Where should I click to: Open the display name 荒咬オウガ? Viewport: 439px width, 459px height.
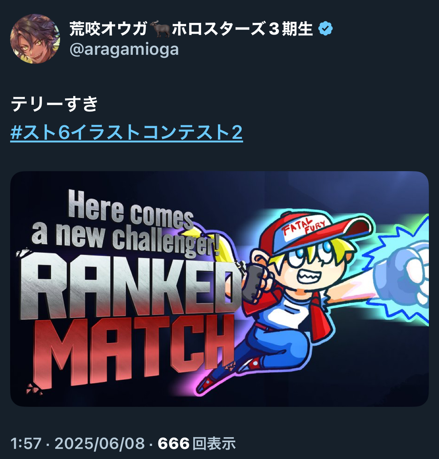pos(108,29)
